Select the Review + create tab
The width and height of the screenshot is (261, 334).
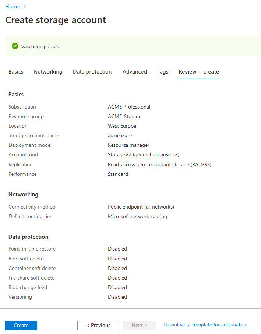coord(199,72)
